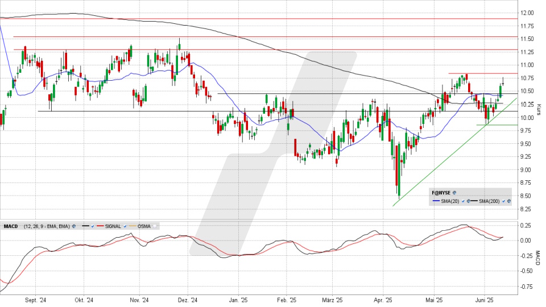Click the Sept. '24 date label
Viewport: 546px width, 307px height.
[x=35, y=300]
